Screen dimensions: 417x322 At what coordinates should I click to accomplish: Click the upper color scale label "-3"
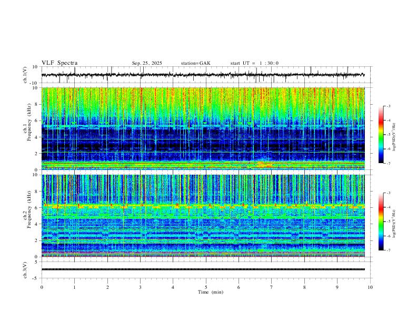[x=388, y=106]
